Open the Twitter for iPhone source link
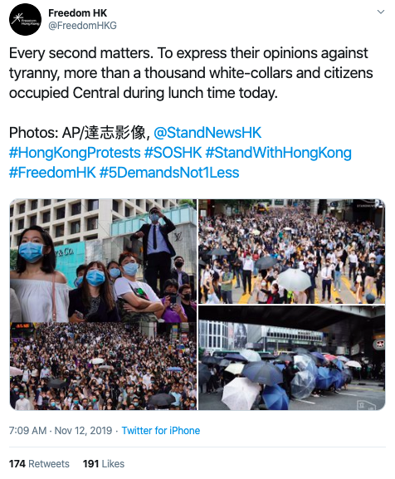Image resolution: width=395 pixels, height=479 pixels. 161,430
